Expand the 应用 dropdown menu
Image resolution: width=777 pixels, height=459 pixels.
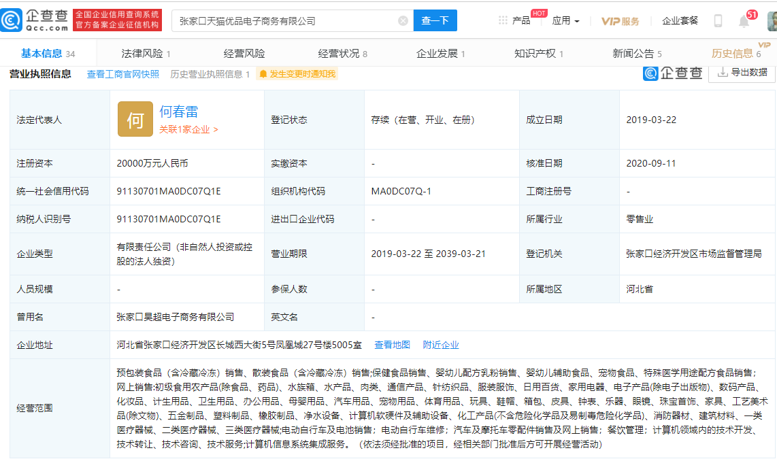tap(565, 21)
